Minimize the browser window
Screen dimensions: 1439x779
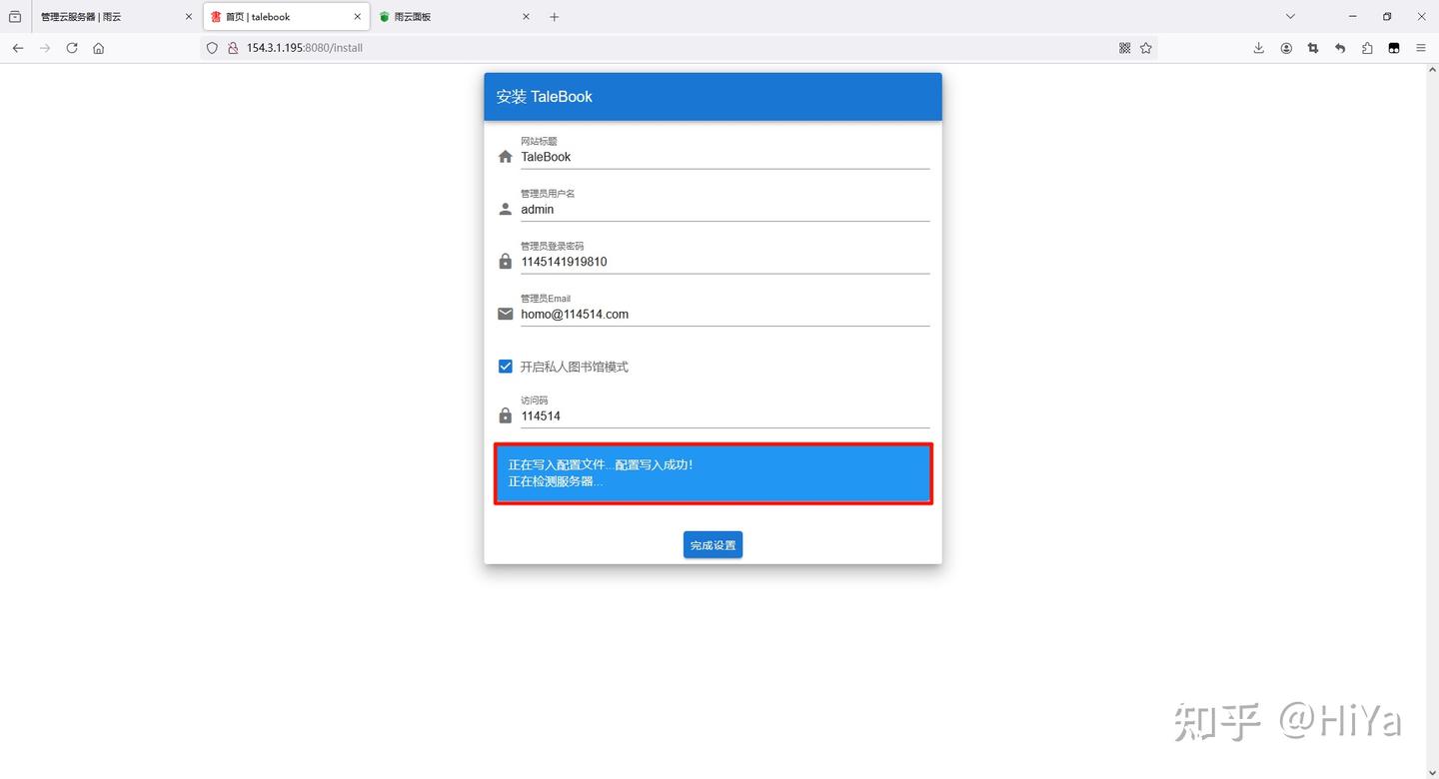[1353, 17]
